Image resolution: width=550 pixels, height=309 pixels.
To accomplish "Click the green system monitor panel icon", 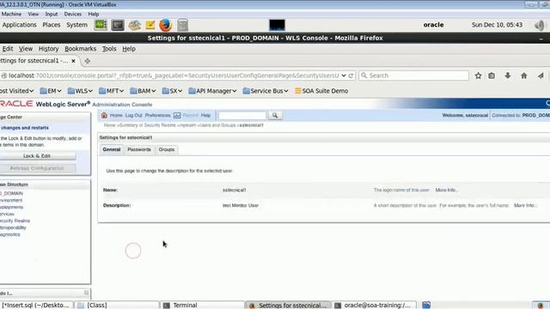I will click(101, 25).
